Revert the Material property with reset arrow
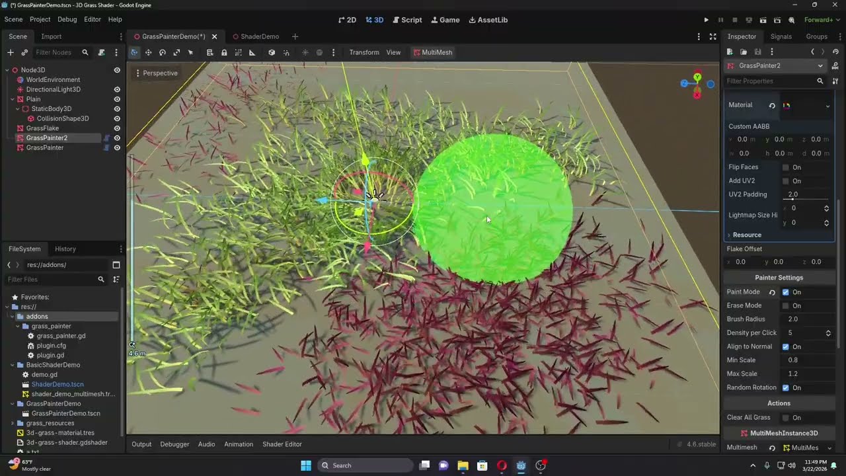Screen dimensions: 846x476 click(x=772, y=105)
